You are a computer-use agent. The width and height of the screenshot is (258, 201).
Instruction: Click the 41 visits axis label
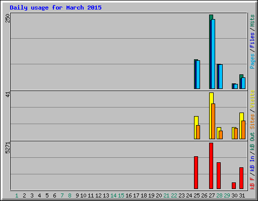(x=8, y=94)
